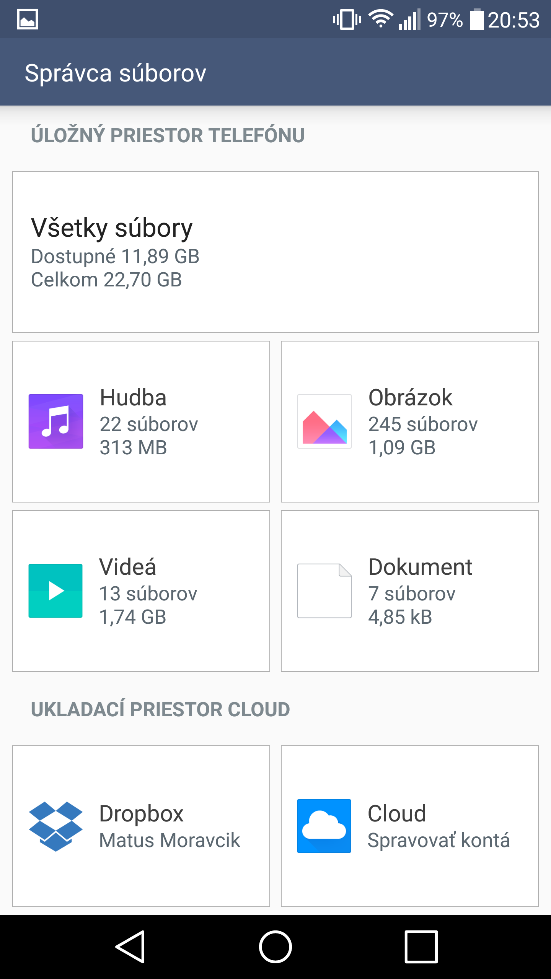
Task: Tap Spravovať kontá under Cloud
Action: [x=439, y=840]
